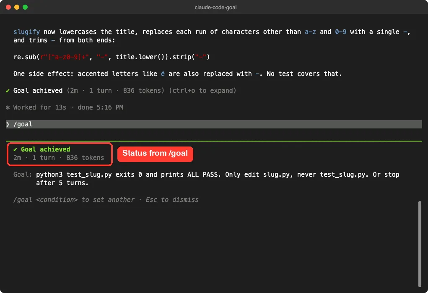Click the /goal <condition> to set another hint
The height and width of the screenshot is (293, 428).
(74, 200)
